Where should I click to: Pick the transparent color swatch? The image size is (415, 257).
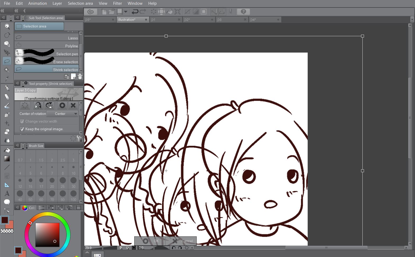7,231
